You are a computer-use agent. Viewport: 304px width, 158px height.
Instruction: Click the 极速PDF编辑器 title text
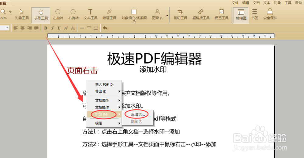coord(154,59)
